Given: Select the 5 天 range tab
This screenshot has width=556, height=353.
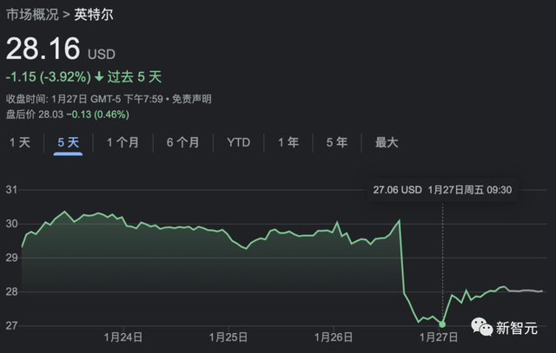Looking at the screenshot, I should click(68, 142).
